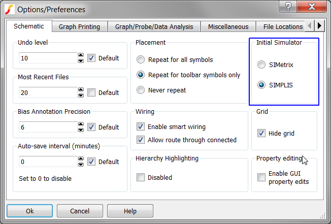Open the Help button
331x224 pixels.
pos(130,211)
